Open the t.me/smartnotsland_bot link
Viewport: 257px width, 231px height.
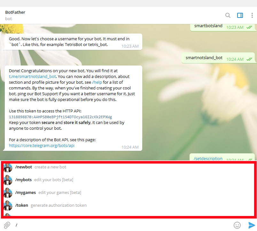tap(33, 77)
